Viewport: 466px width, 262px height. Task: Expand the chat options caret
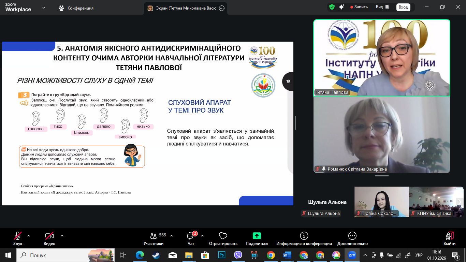click(x=202, y=236)
